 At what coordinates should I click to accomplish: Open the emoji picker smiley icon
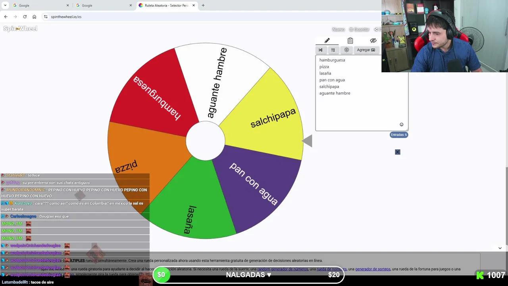[x=401, y=125]
